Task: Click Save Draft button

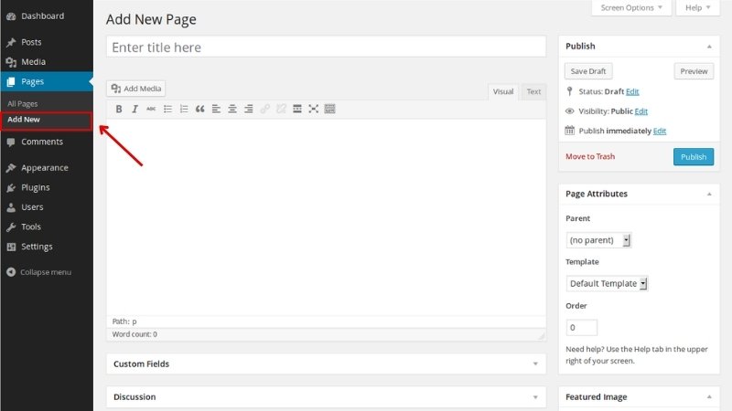Action: pos(588,71)
